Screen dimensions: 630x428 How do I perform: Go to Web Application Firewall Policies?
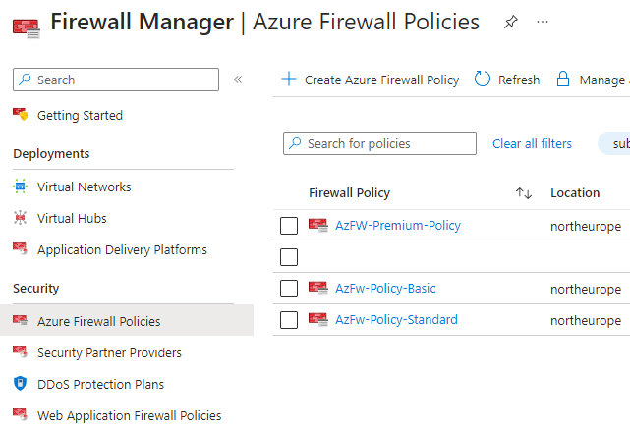pyautogui.click(x=129, y=415)
